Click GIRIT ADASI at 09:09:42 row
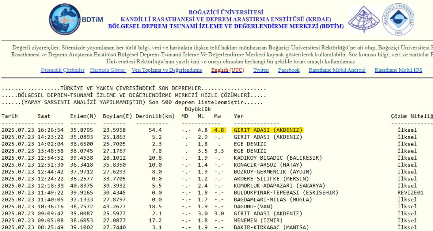 268,214
